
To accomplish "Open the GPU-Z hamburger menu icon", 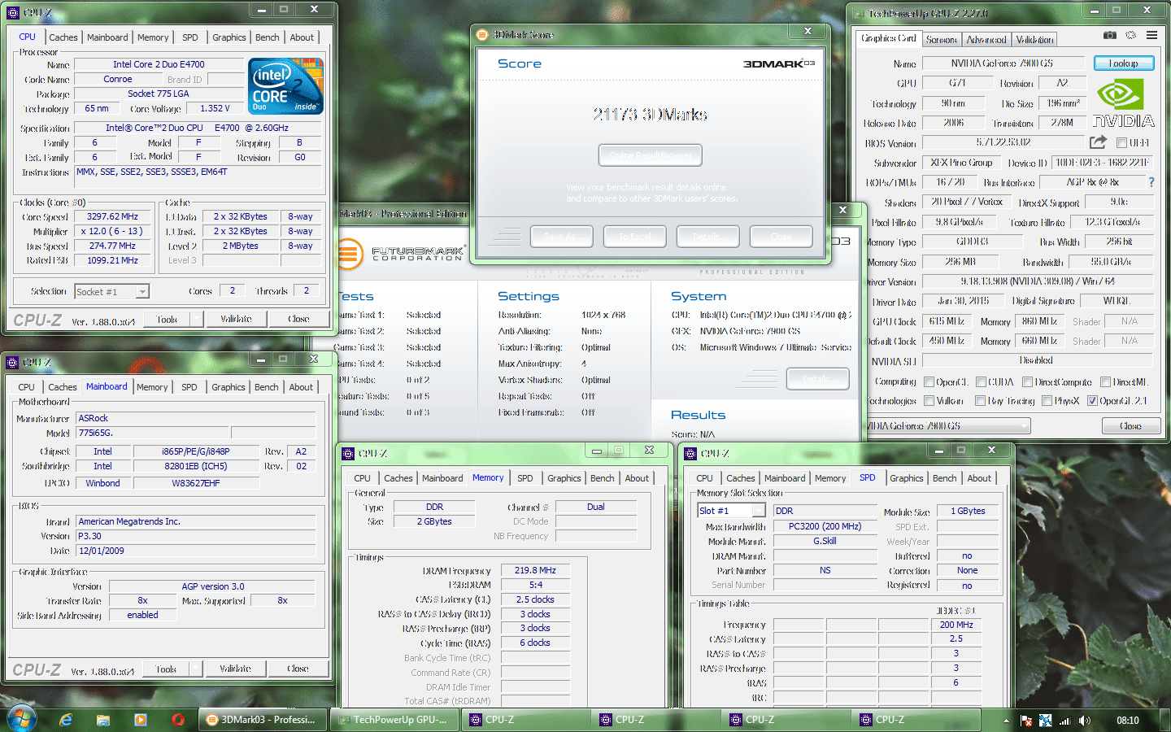I will 1151,36.
